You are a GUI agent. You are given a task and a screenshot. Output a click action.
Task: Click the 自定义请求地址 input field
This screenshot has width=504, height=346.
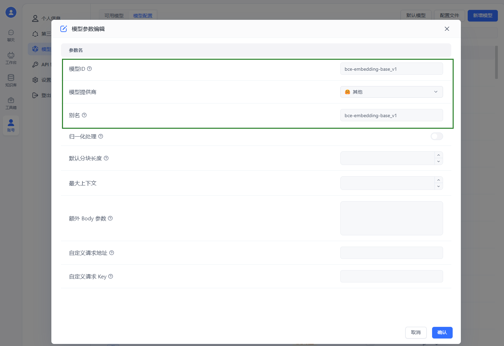tap(392, 253)
